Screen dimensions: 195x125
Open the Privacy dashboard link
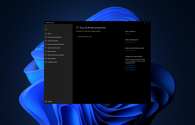pos(130,67)
